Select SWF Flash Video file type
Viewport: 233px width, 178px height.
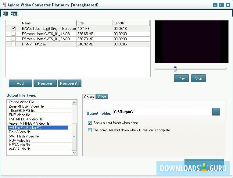tap(38, 136)
